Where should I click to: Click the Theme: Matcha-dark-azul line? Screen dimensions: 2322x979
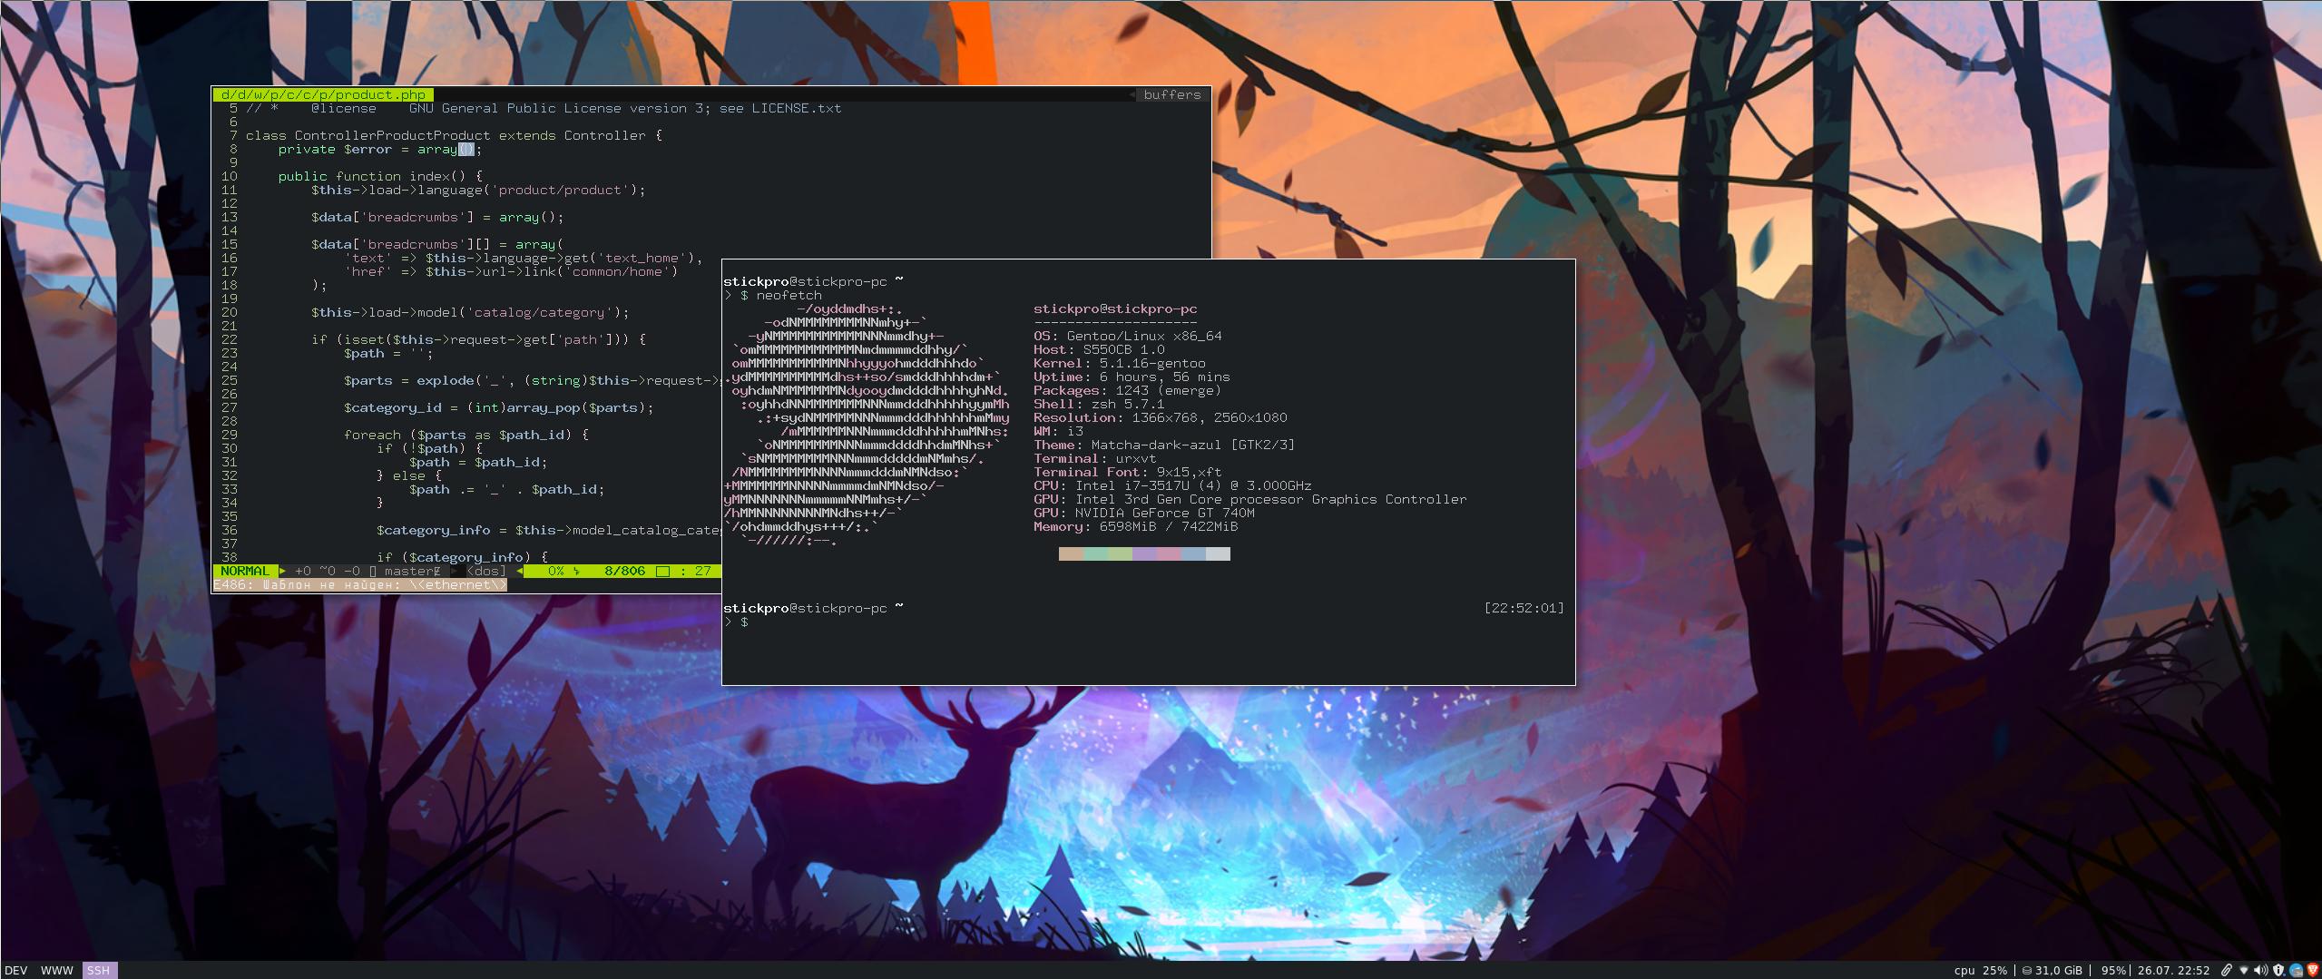[x=1164, y=445]
